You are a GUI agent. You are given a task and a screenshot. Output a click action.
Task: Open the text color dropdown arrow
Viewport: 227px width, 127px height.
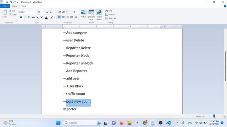click(49, 17)
